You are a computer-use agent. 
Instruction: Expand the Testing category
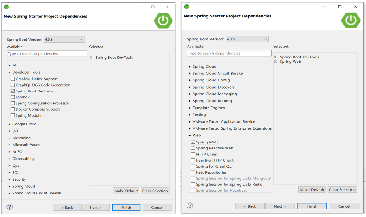click(190, 115)
